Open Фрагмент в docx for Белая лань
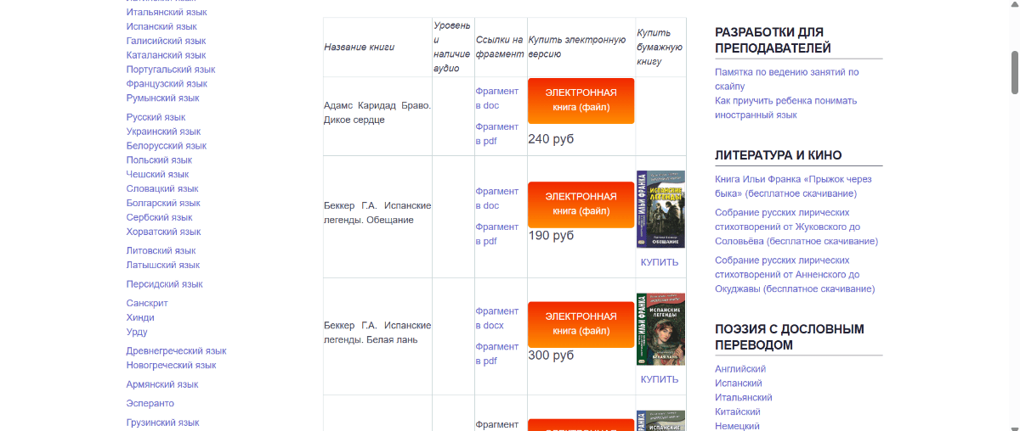Screen dimensions: 1020x431 point(496,318)
